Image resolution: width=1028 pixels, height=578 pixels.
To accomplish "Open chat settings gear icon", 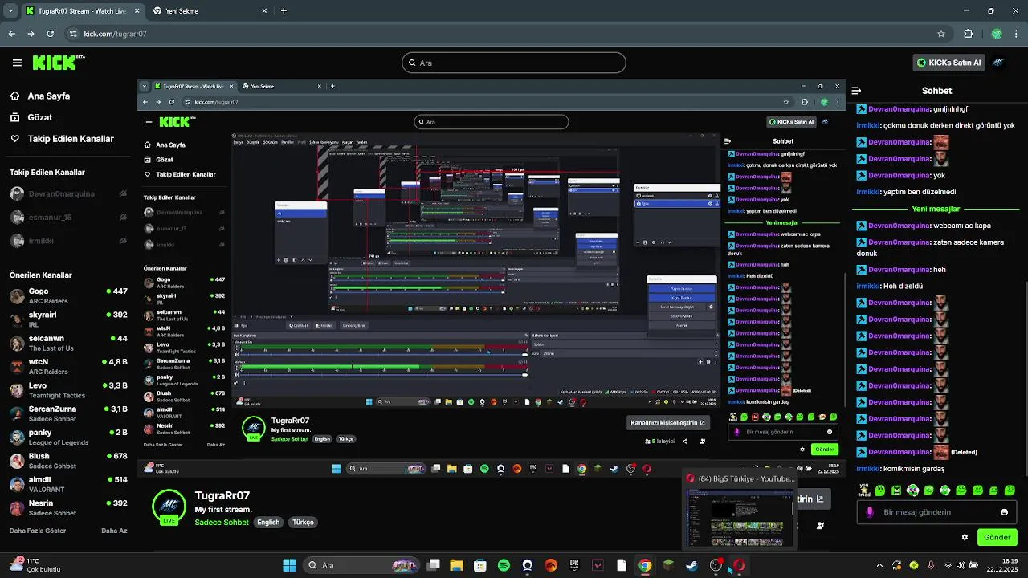I will (965, 537).
